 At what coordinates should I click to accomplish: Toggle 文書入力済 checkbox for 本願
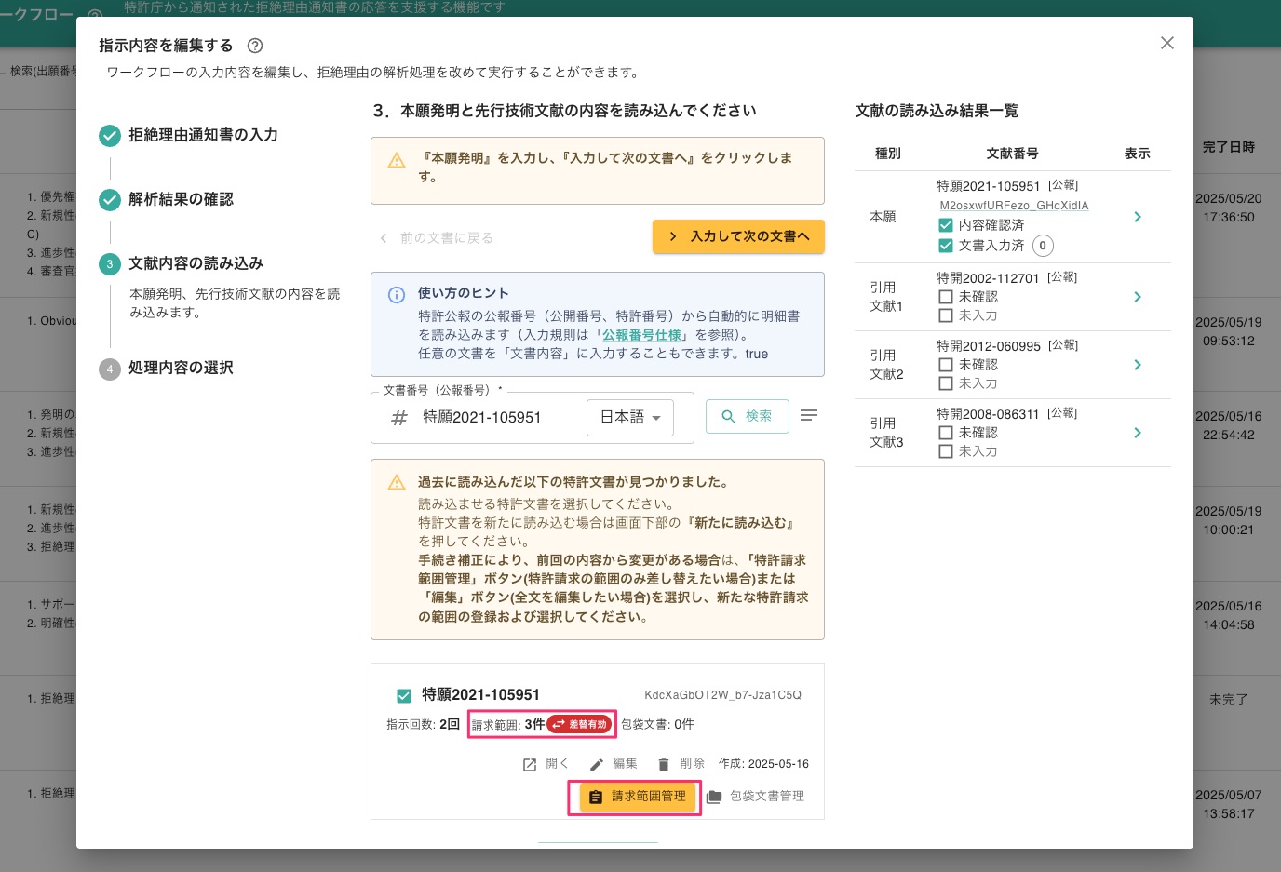[946, 246]
